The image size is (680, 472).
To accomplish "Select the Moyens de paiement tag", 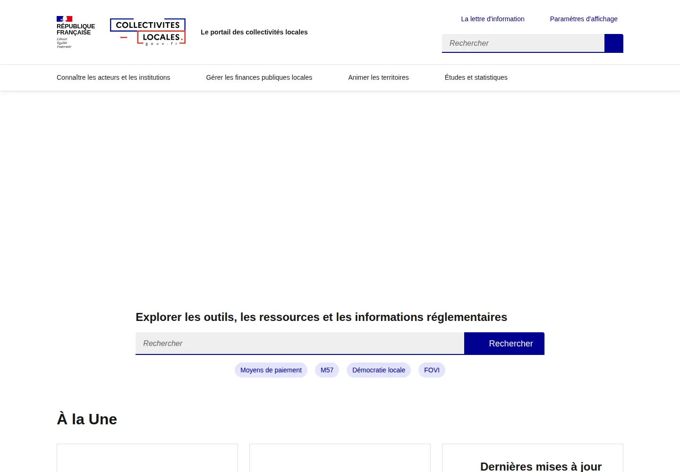I will pyautogui.click(x=271, y=370).
